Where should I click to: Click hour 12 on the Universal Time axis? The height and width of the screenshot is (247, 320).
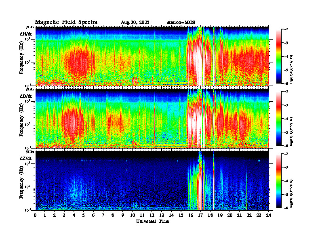pos(152,216)
